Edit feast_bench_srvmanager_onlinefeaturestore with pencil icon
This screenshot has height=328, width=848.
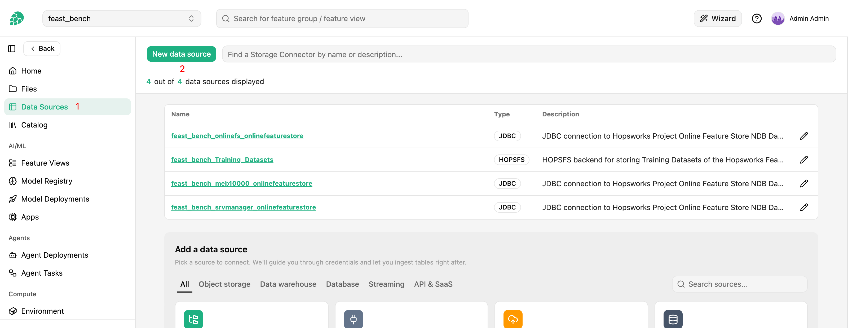(804, 207)
